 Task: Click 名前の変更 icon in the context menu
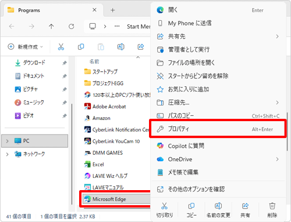(218, 206)
